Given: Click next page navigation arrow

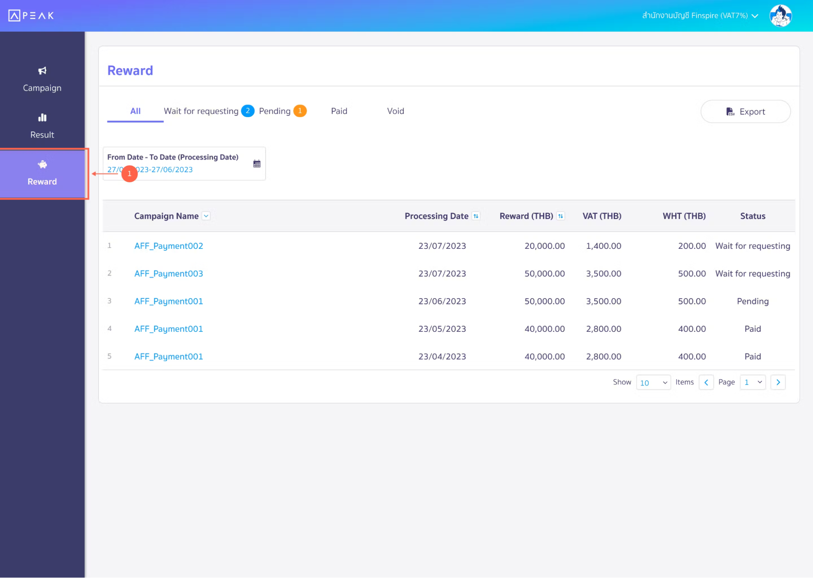Looking at the screenshot, I should pyautogui.click(x=778, y=382).
